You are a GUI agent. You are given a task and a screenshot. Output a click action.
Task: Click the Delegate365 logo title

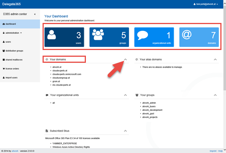pos(12,4)
